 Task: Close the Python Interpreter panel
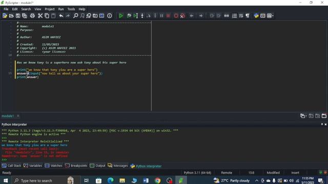(325, 124)
